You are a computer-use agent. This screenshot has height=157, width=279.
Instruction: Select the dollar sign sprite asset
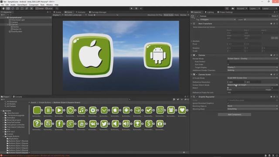[149, 124]
